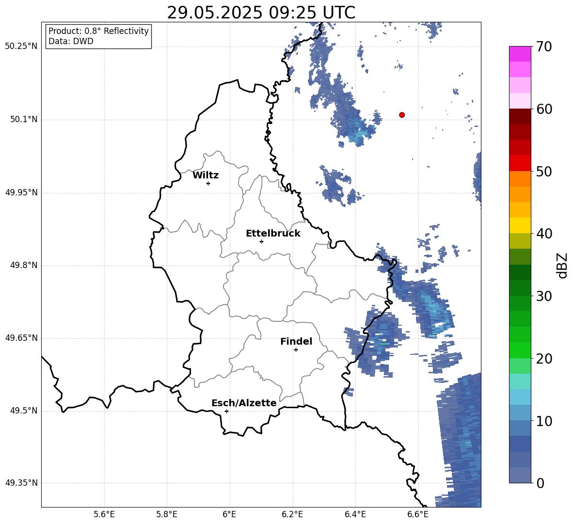Click the 10 tick label on colorbar
Viewport: 574px width, 524px height.
[x=544, y=421]
